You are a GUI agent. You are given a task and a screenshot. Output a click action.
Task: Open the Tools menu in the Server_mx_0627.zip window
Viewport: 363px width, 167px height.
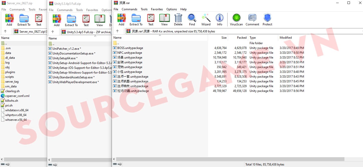tap(32, 10)
